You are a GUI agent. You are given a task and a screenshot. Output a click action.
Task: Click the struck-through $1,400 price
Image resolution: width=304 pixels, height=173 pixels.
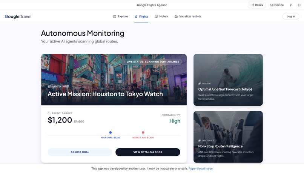click(x=79, y=121)
